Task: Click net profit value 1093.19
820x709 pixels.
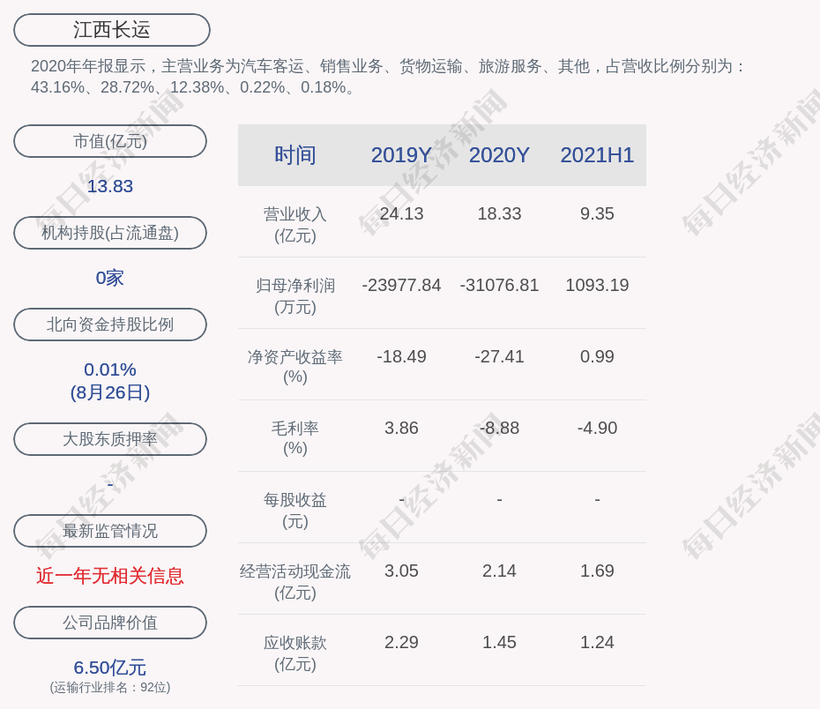Action: pyautogui.click(x=597, y=285)
